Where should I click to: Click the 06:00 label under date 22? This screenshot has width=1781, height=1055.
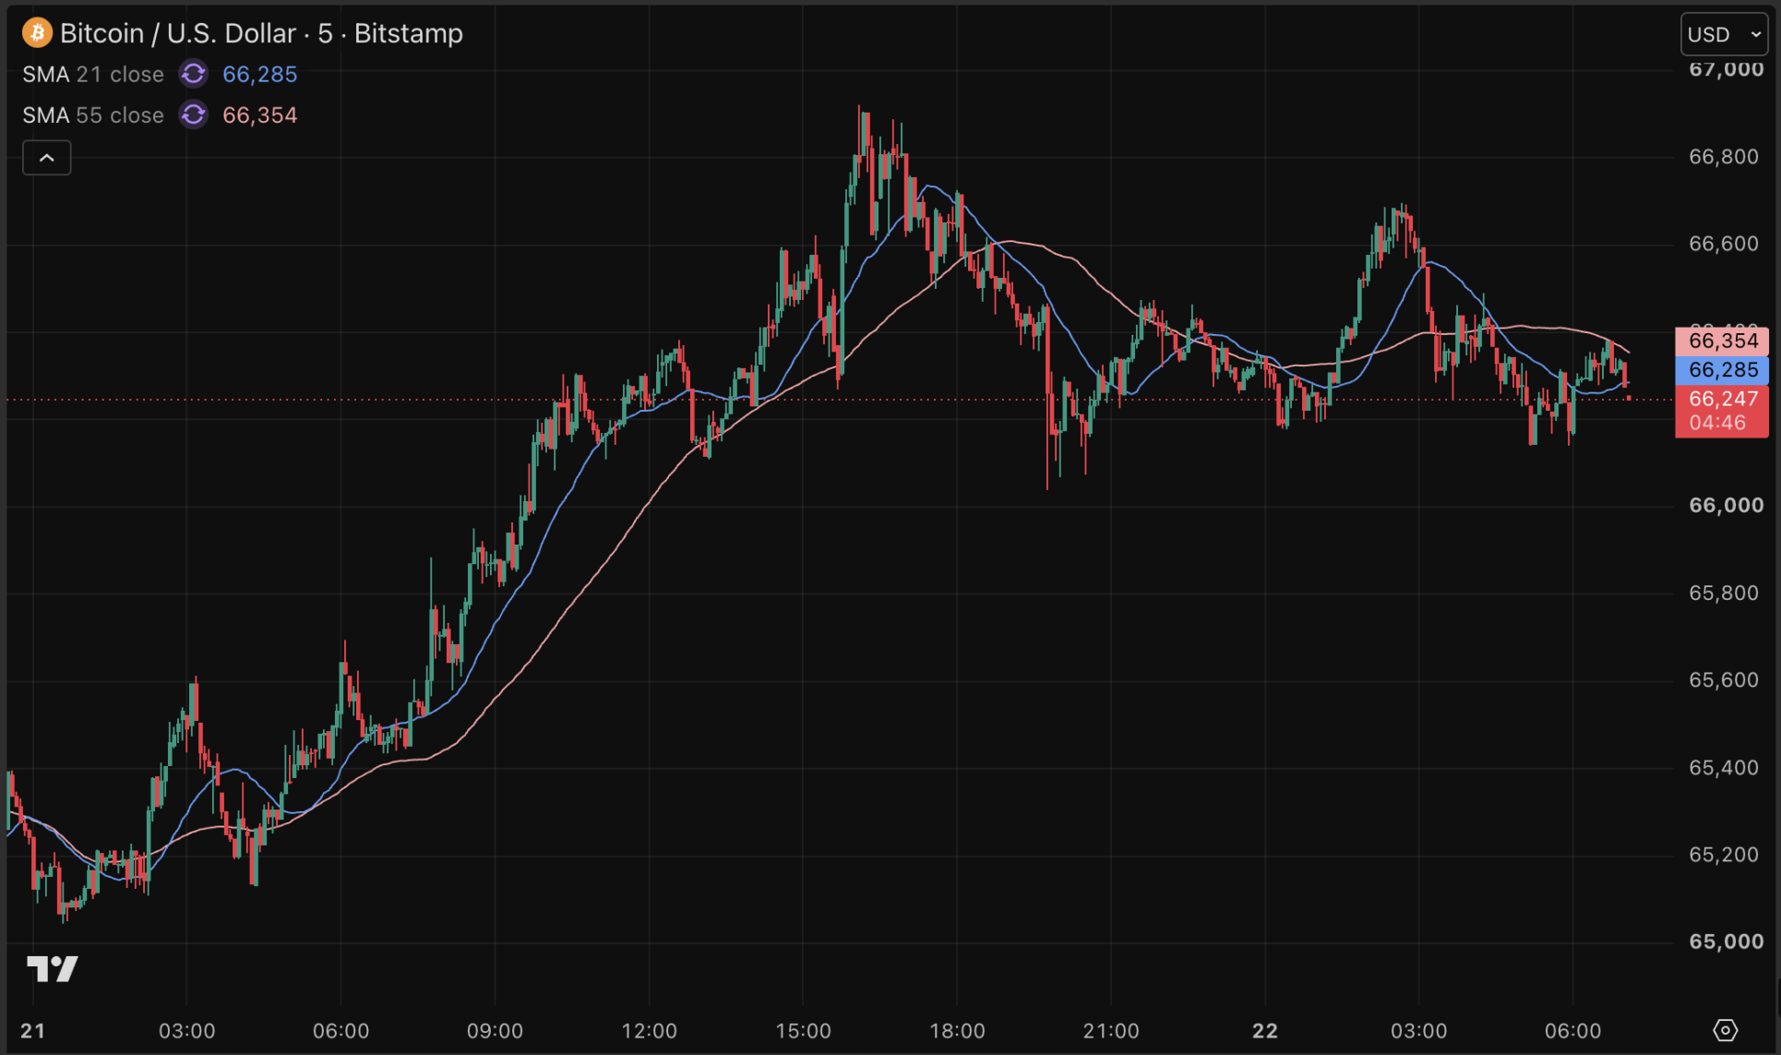tap(1573, 1031)
